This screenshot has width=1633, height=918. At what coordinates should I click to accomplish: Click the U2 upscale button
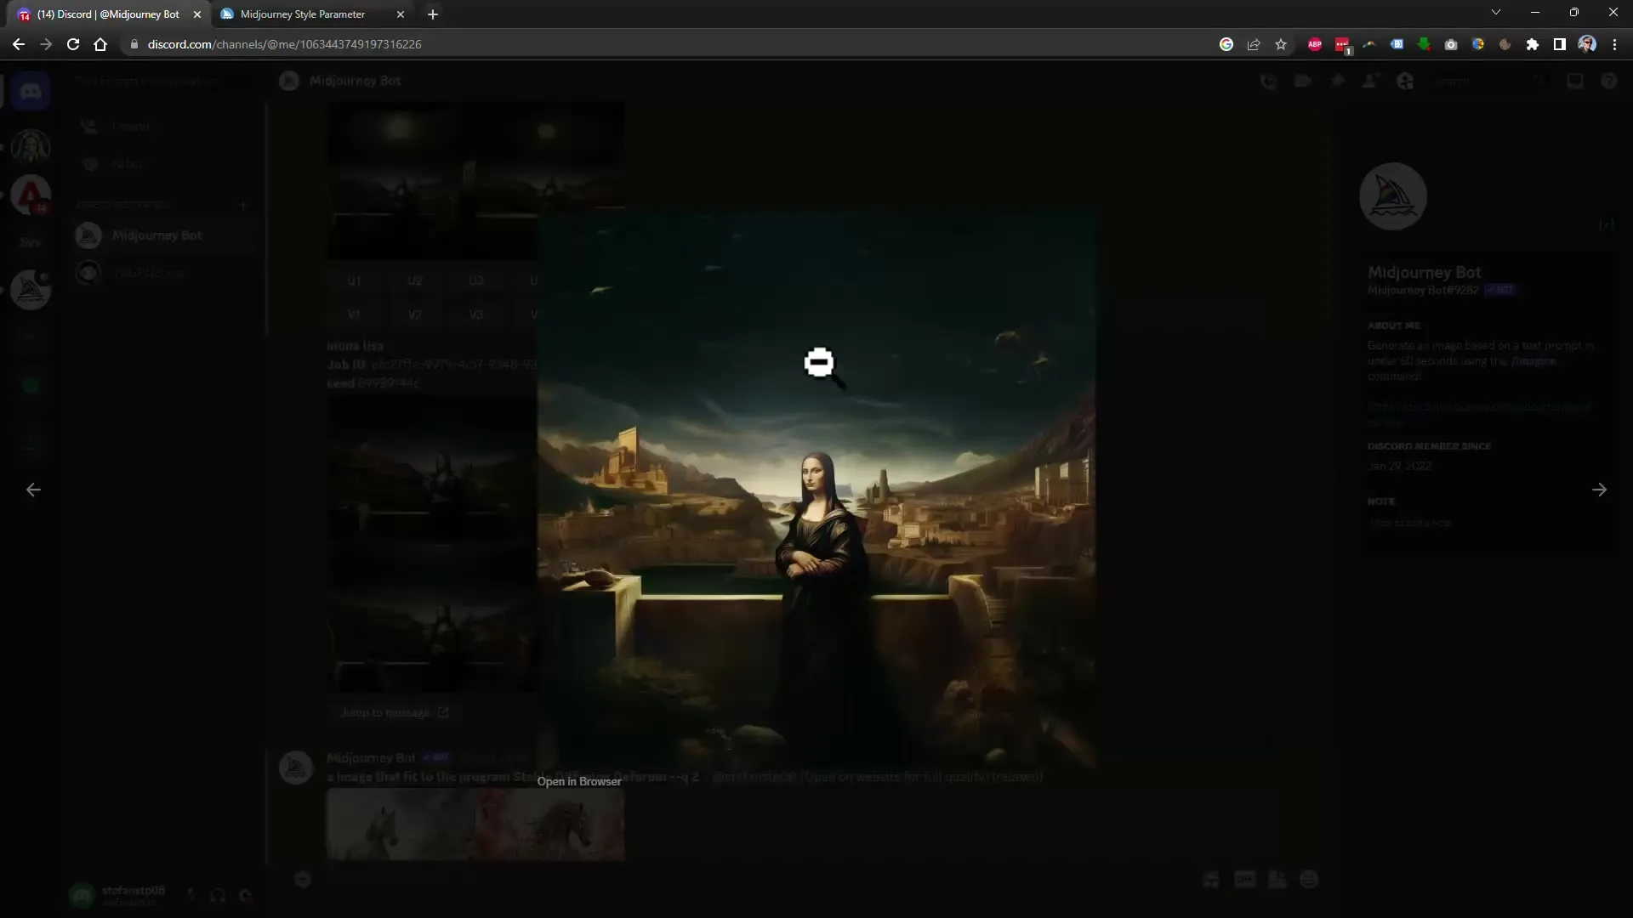[x=415, y=280]
